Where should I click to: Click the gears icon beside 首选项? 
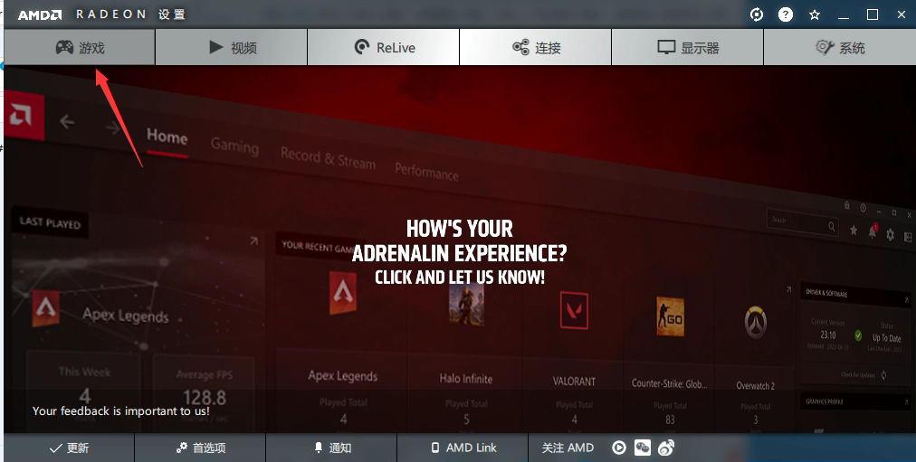point(182,448)
